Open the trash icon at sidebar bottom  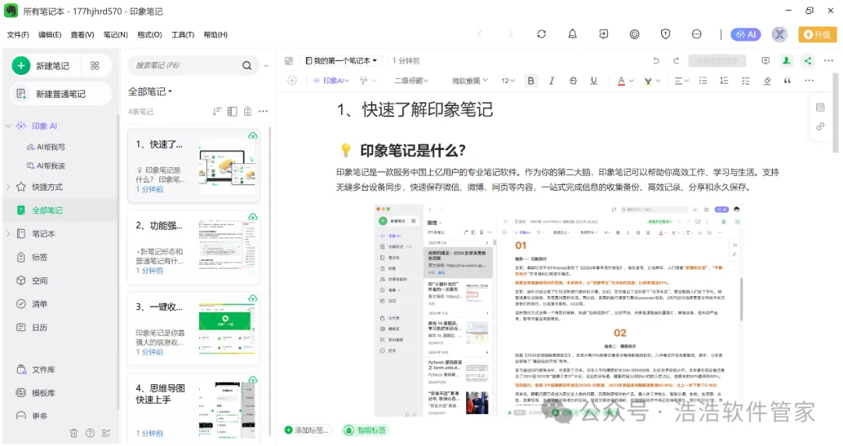74,433
